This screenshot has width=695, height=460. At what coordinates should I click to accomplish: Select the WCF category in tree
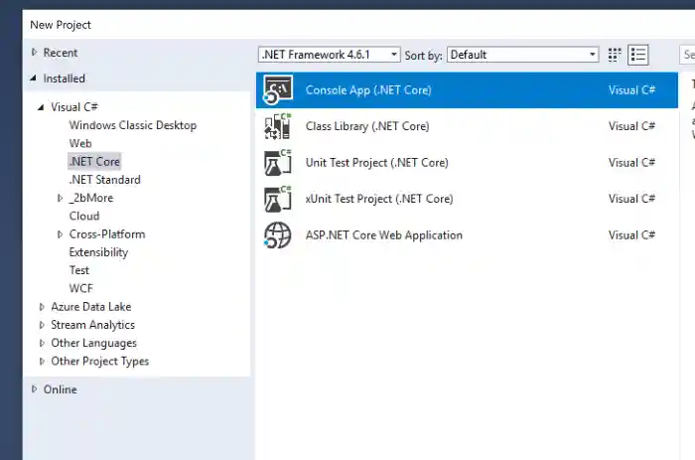click(x=80, y=288)
